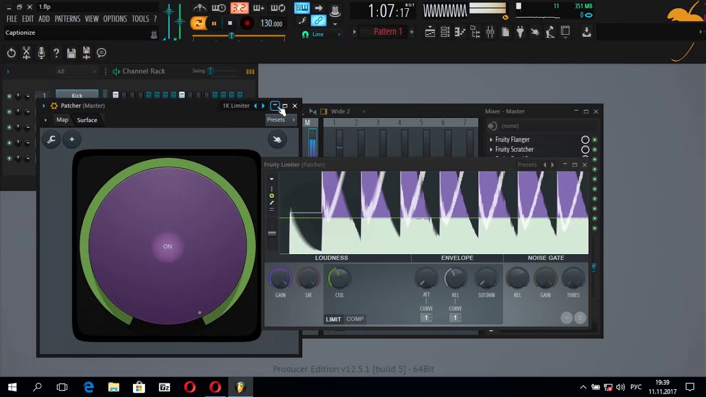706x397 pixels.
Task: Open the playlist view icon
Action: point(430,33)
